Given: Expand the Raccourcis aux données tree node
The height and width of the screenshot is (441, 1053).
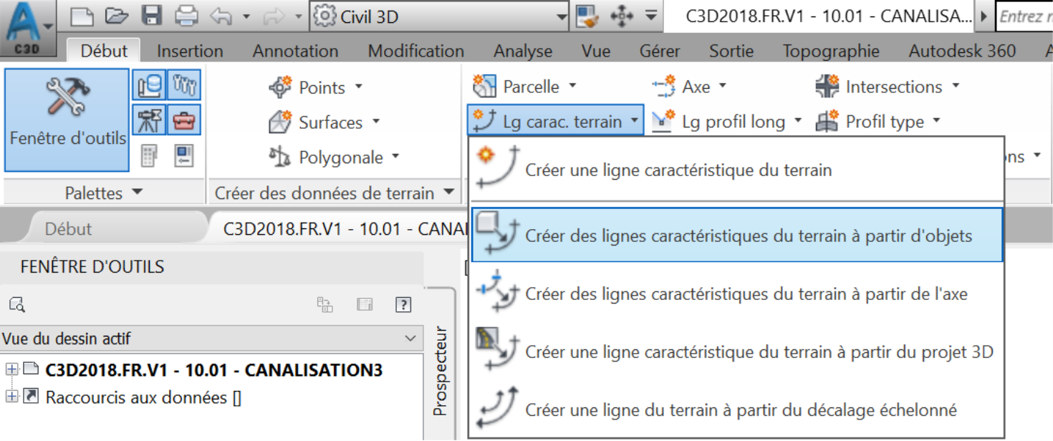Looking at the screenshot, I should 11,397.
